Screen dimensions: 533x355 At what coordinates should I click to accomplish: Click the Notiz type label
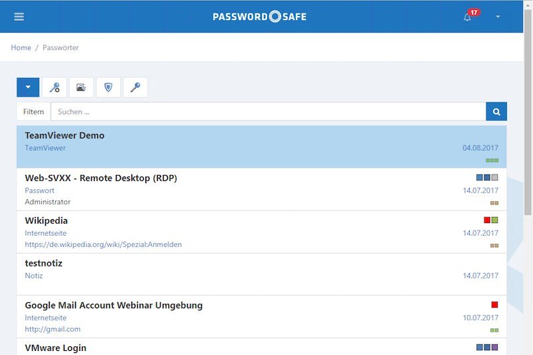[x=34, y=276]
